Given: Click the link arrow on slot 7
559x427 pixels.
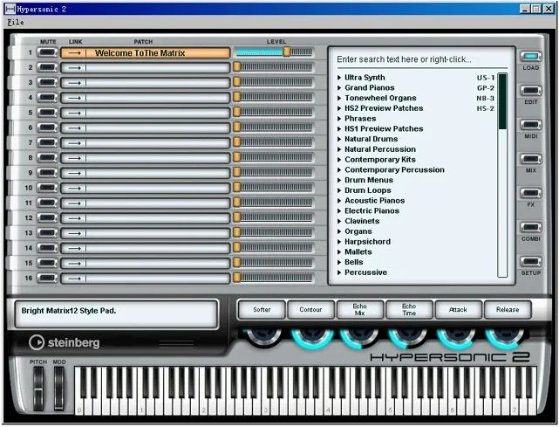Looking at the screenshot, I should coord(74,143).
